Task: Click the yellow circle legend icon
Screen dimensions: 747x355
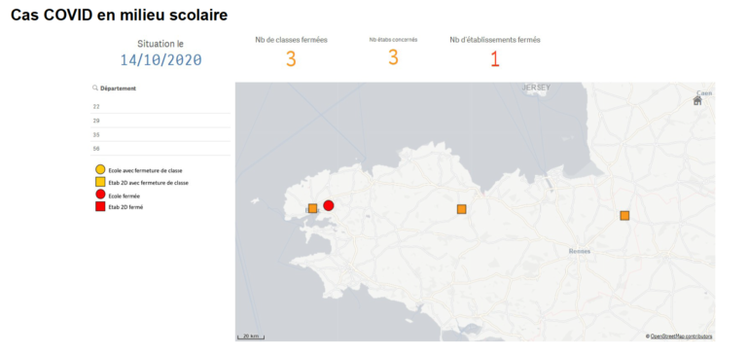Action: tap(100, 169)
